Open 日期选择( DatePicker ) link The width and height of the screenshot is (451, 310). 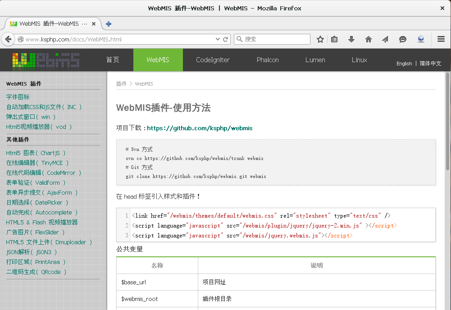[x=37, y=202]
